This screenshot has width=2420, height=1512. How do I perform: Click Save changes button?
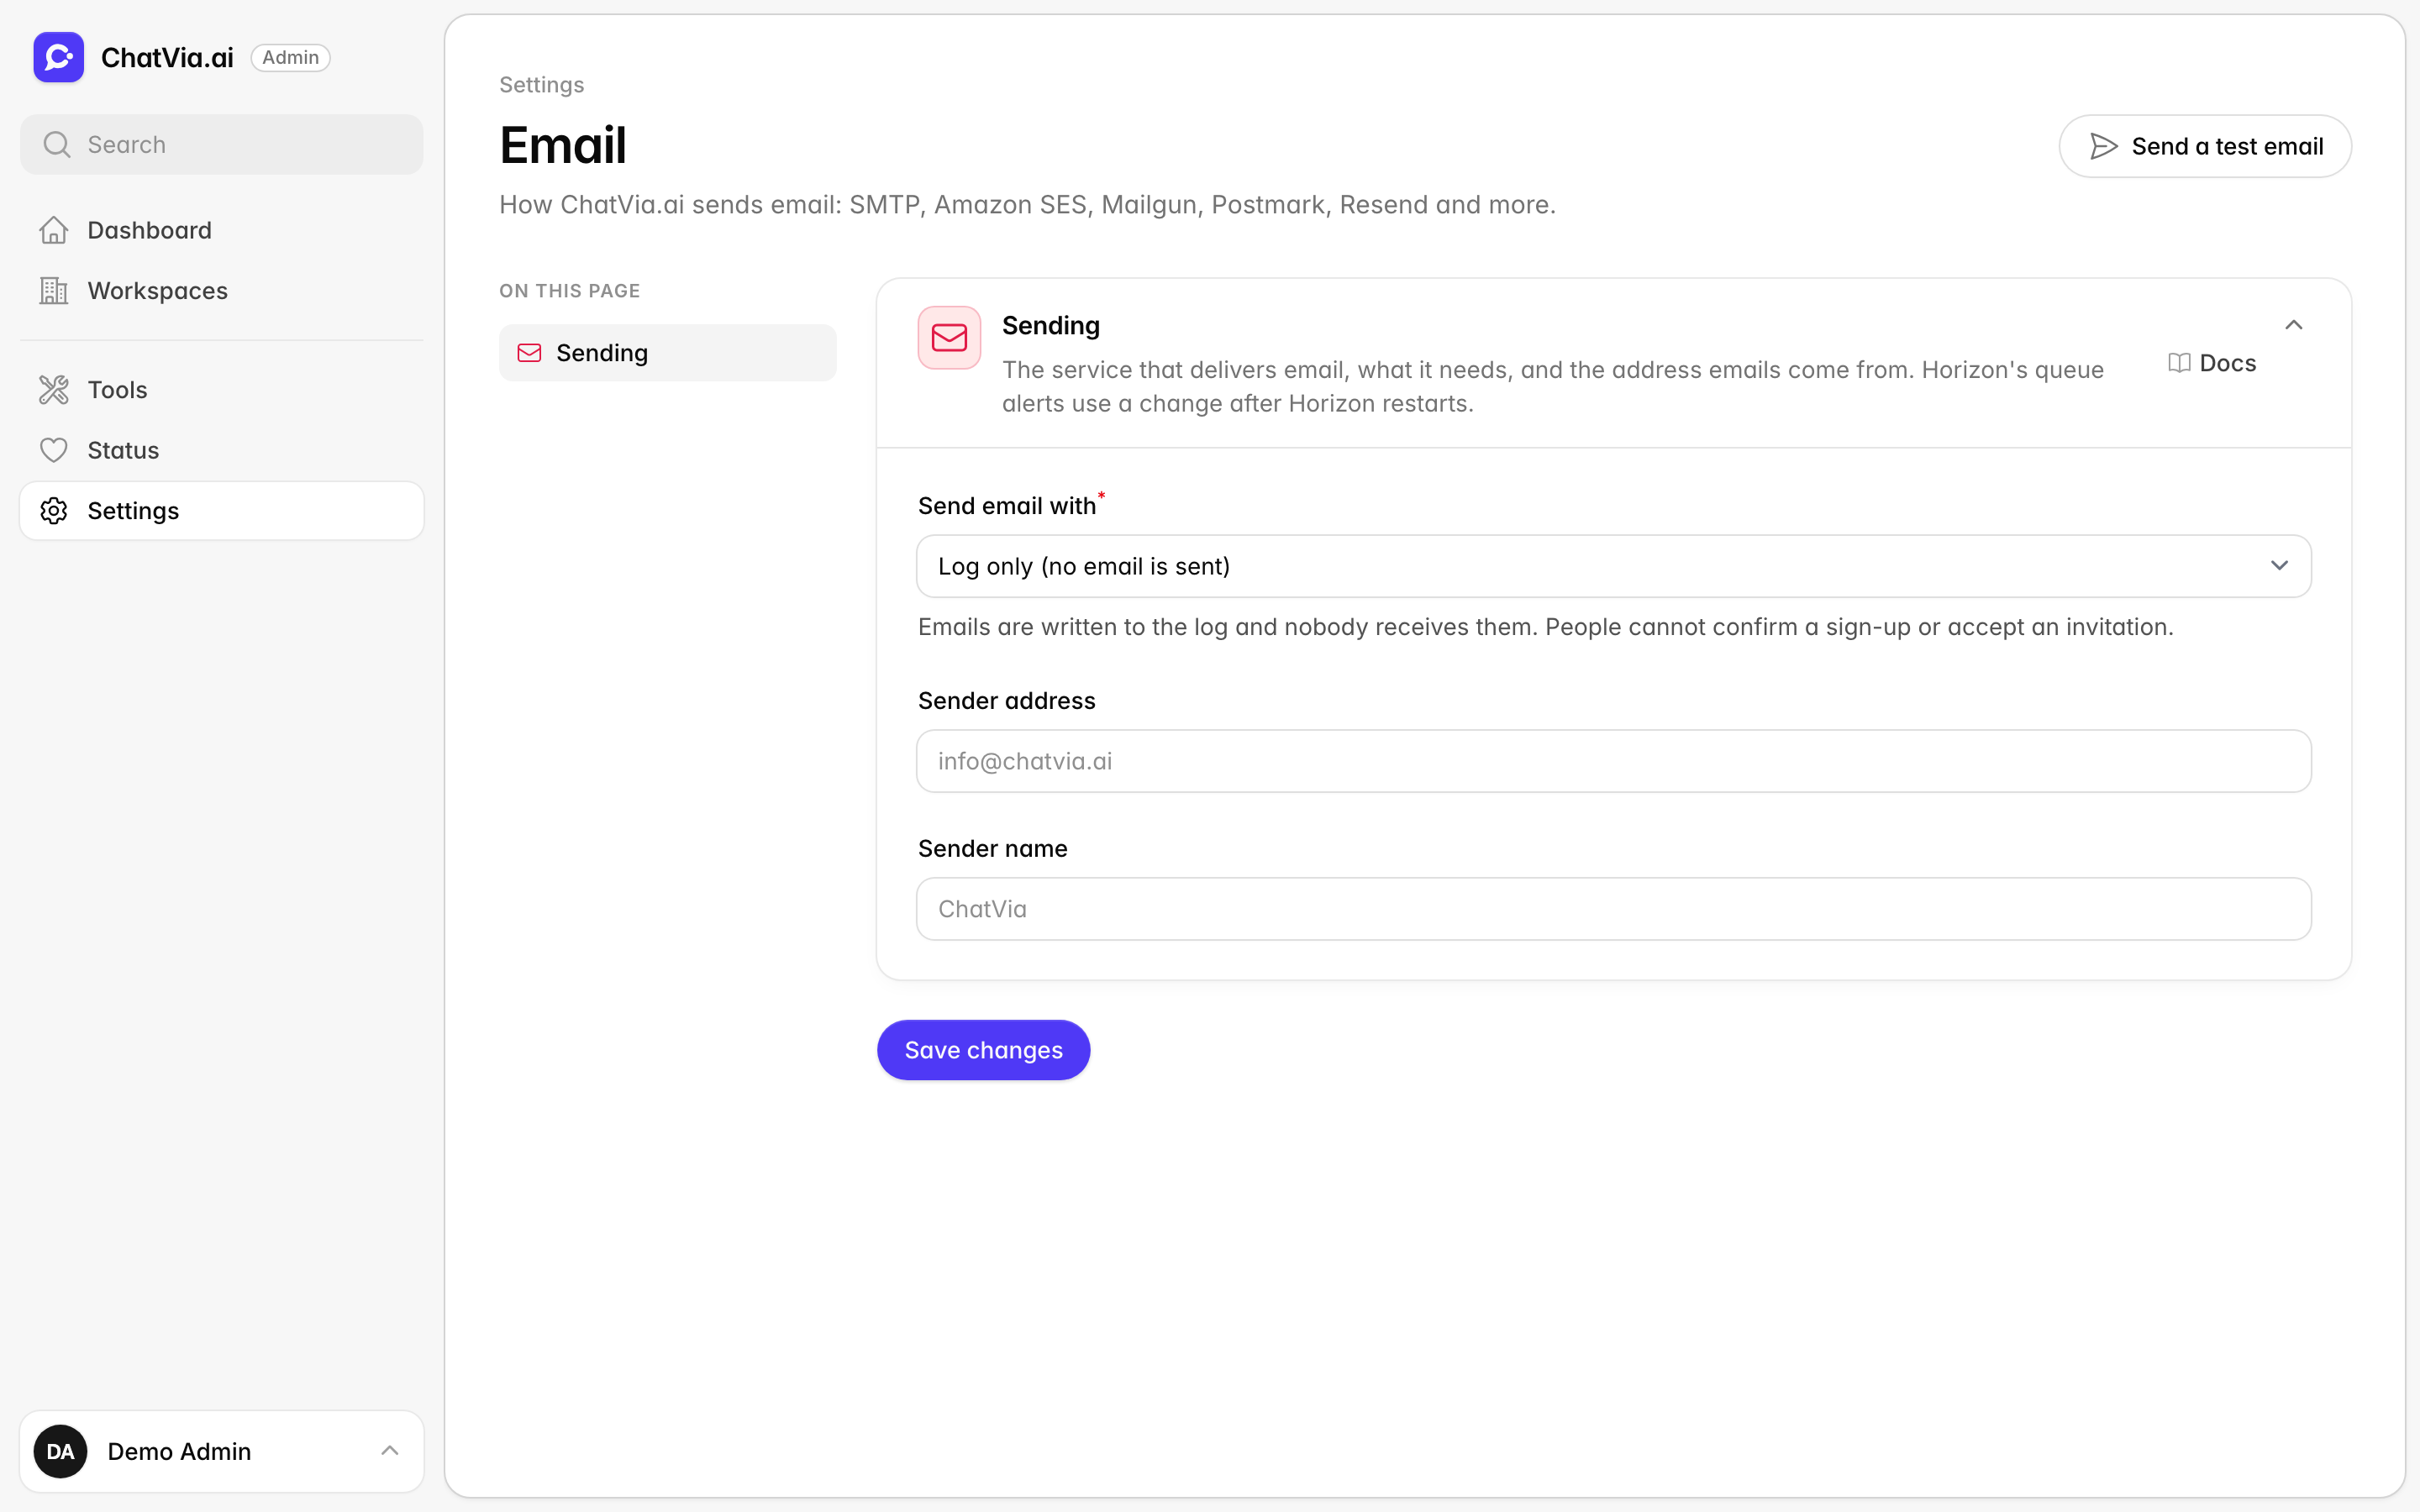984,1050
